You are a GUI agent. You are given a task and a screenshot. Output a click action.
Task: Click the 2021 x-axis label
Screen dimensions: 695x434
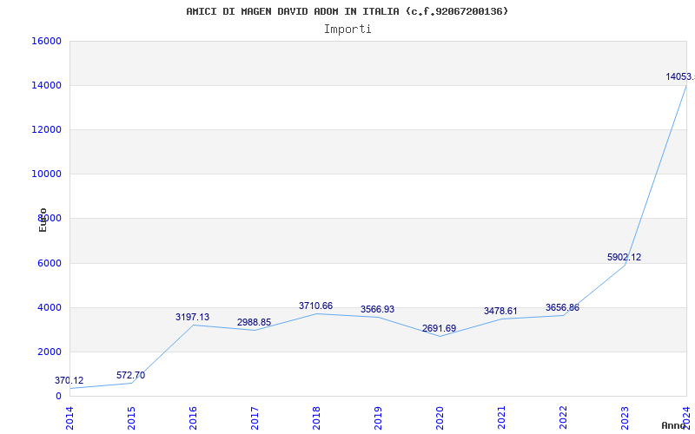501,418
